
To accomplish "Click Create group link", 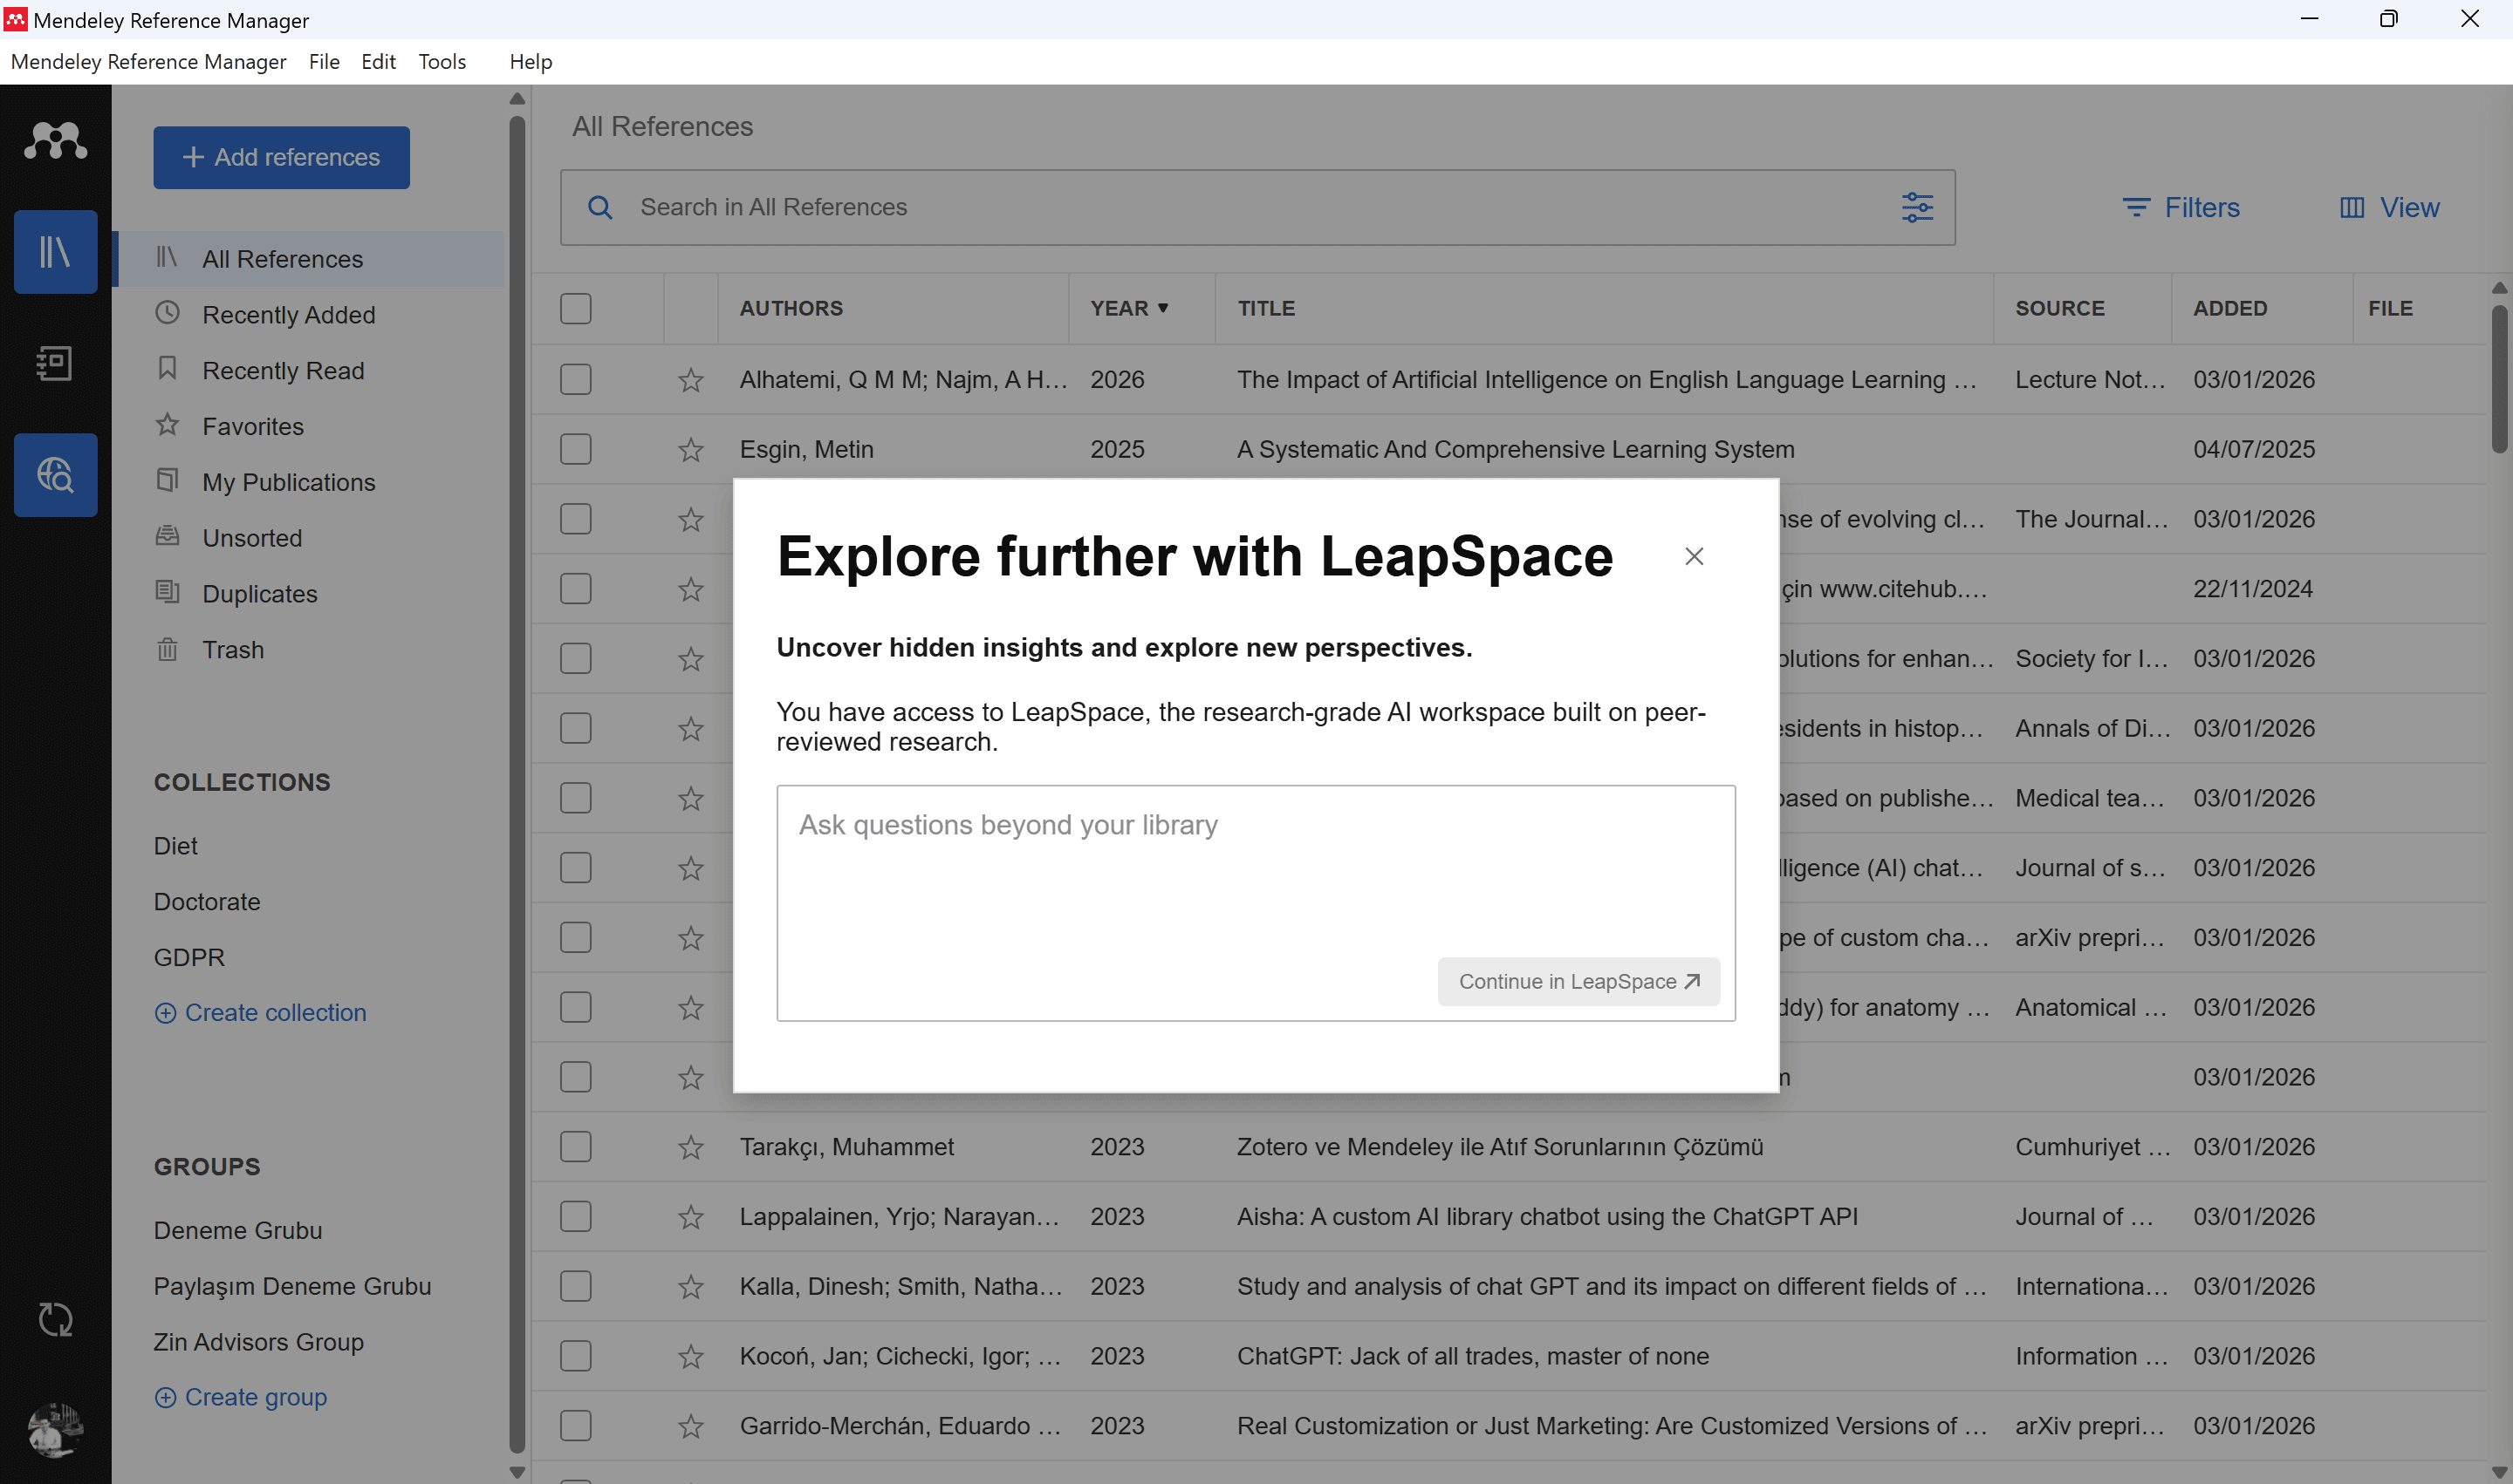I will 240,1397.
